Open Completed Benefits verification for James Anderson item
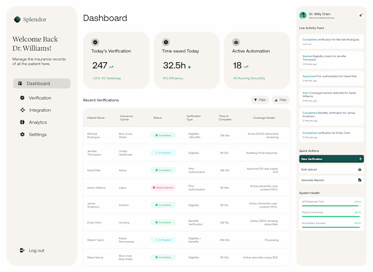Image resolution: width=373 pixels, height=272 pixels. (x=331, y=117)
